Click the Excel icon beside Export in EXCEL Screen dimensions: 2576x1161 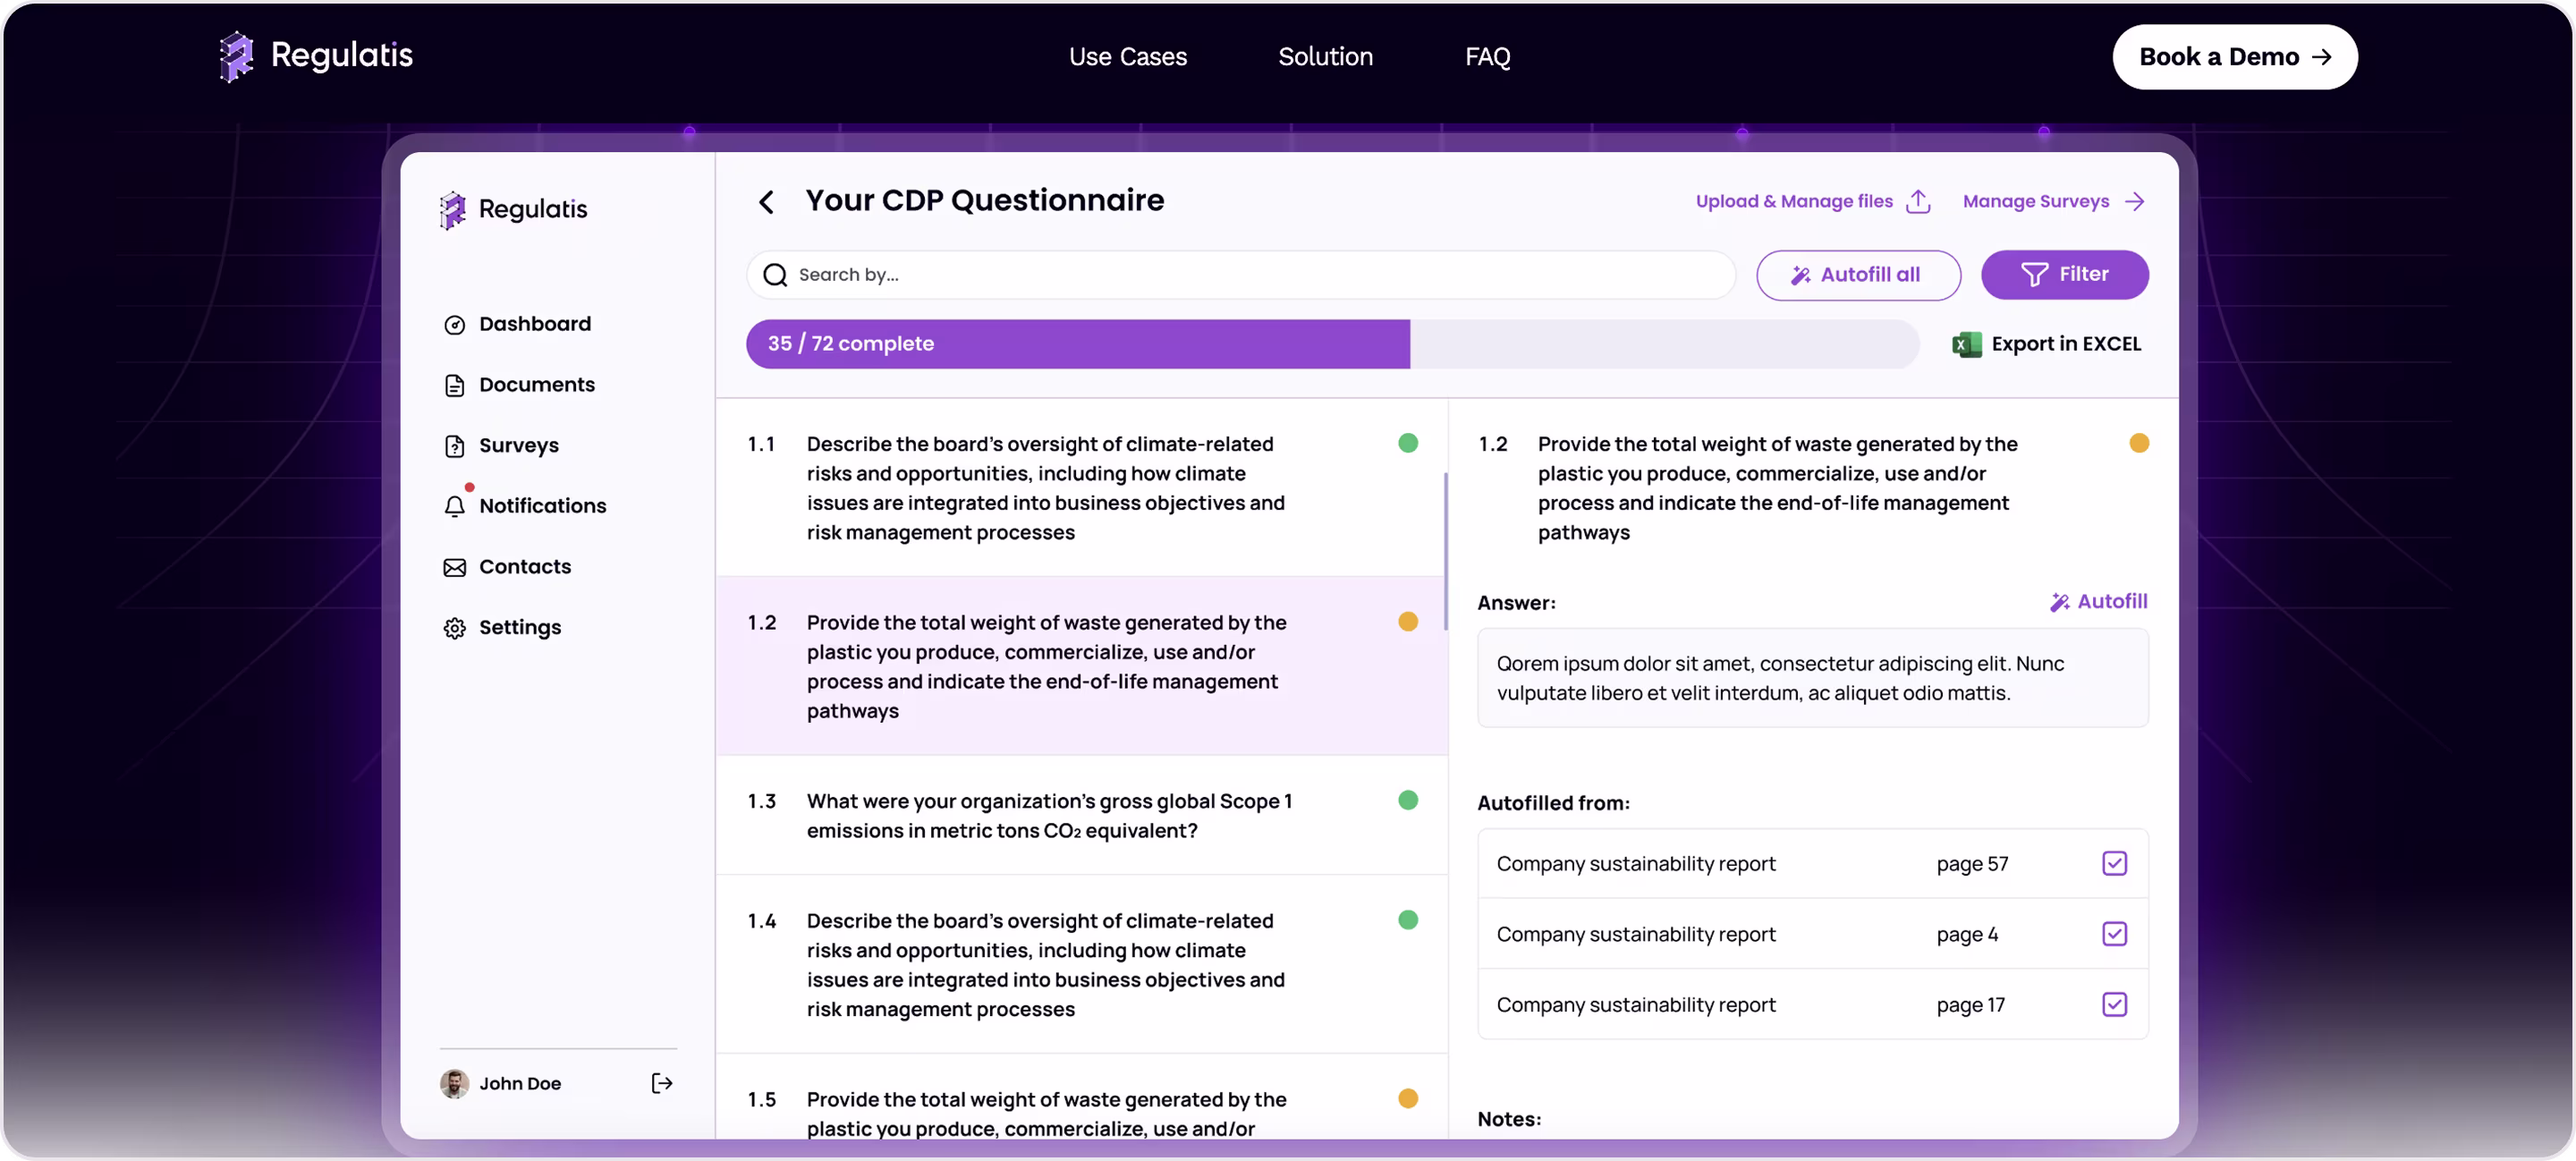(1966, 344)
